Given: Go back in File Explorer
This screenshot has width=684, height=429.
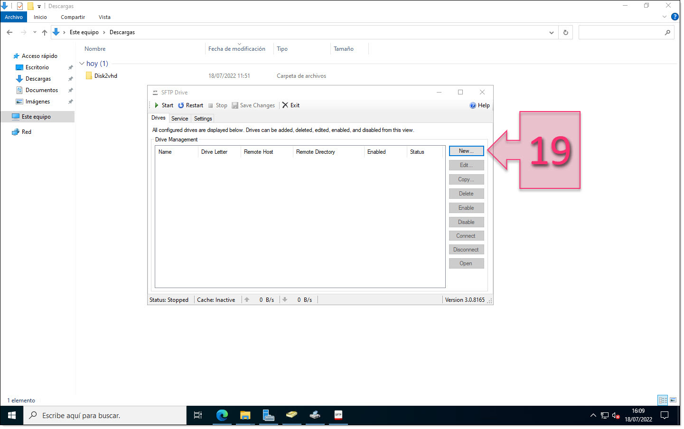Looking at the screenshot, I should (x=9, y=32).
